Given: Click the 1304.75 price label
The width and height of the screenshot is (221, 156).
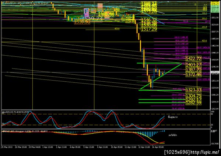Looking at the screenshot, I should click(x=193, y=96).
